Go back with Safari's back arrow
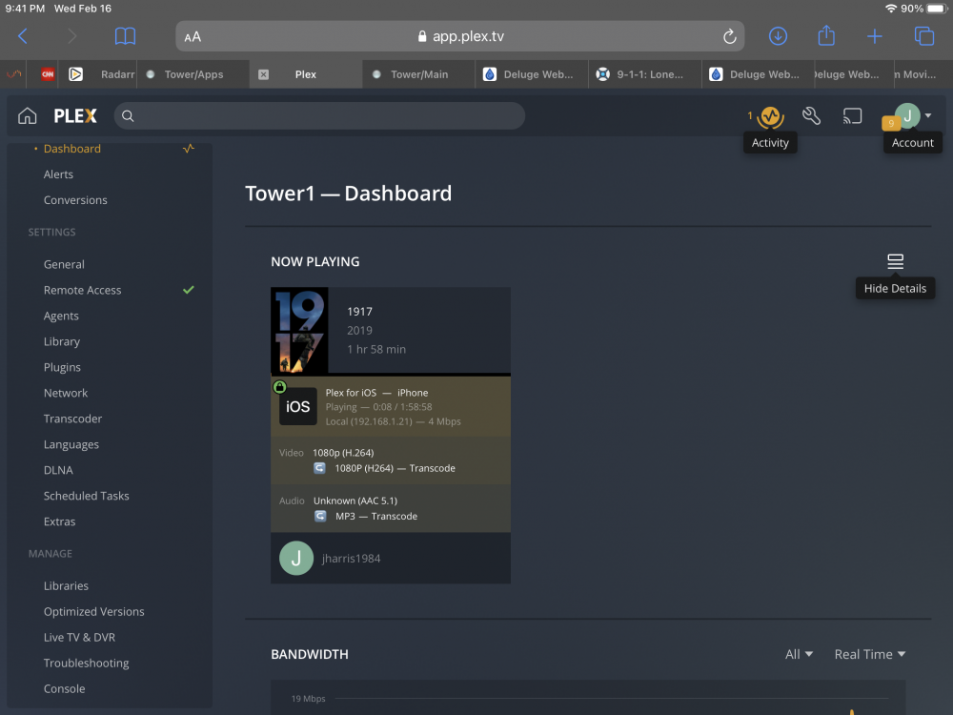The image size is (953, 715). coord(23,36)
